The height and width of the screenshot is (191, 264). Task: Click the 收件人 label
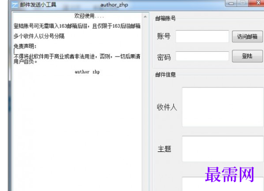click(x=167, y=107)
